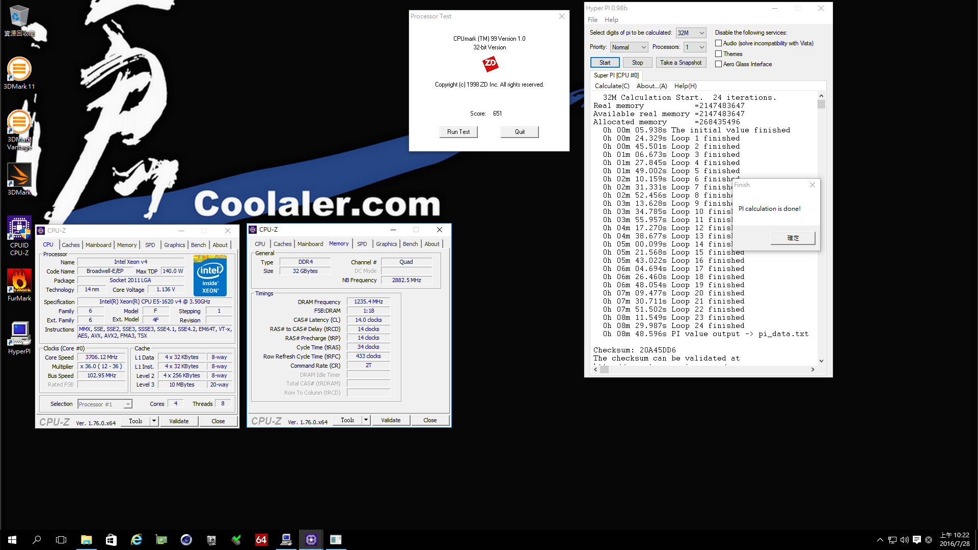Open the volume control in the tray
Viewport: 978px width, 550px height.
point(904,540)
